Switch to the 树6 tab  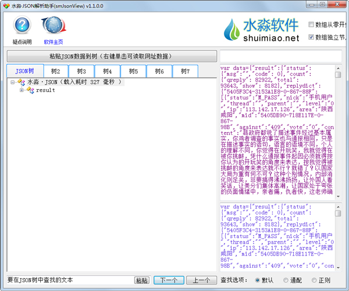click(159, 71)
